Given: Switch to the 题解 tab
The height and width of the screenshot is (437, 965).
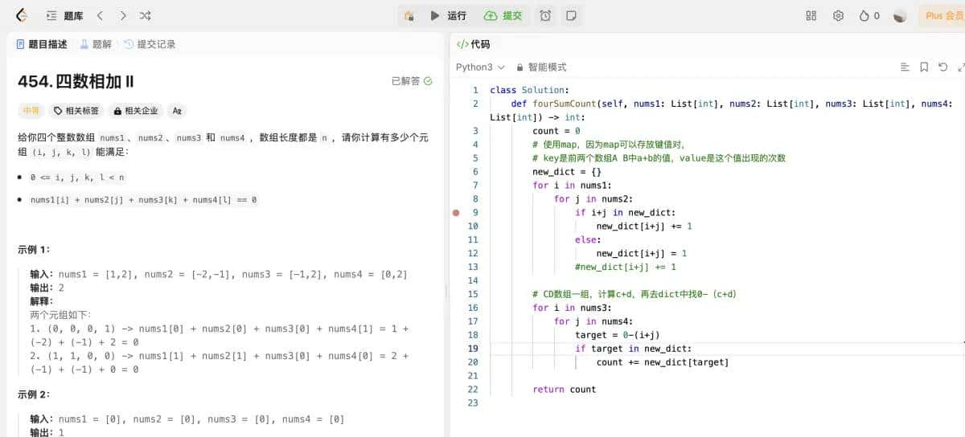Looking at the screenshot, I should coord(96,44).
